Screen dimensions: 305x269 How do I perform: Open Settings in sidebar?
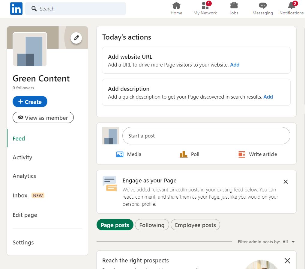pos(23,242)
